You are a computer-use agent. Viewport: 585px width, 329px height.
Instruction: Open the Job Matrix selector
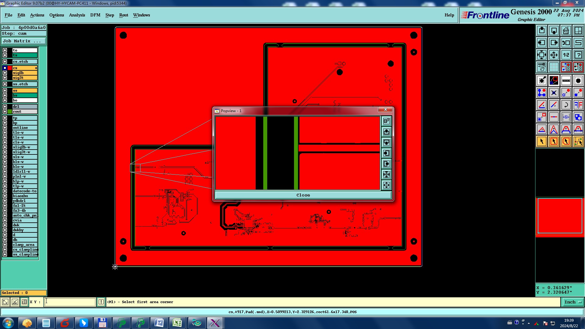[x=24, y=41]
